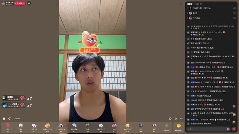Open the Recharge coins dropdown
Viewport: 239px width, 134px height.
tap(178, 127)
